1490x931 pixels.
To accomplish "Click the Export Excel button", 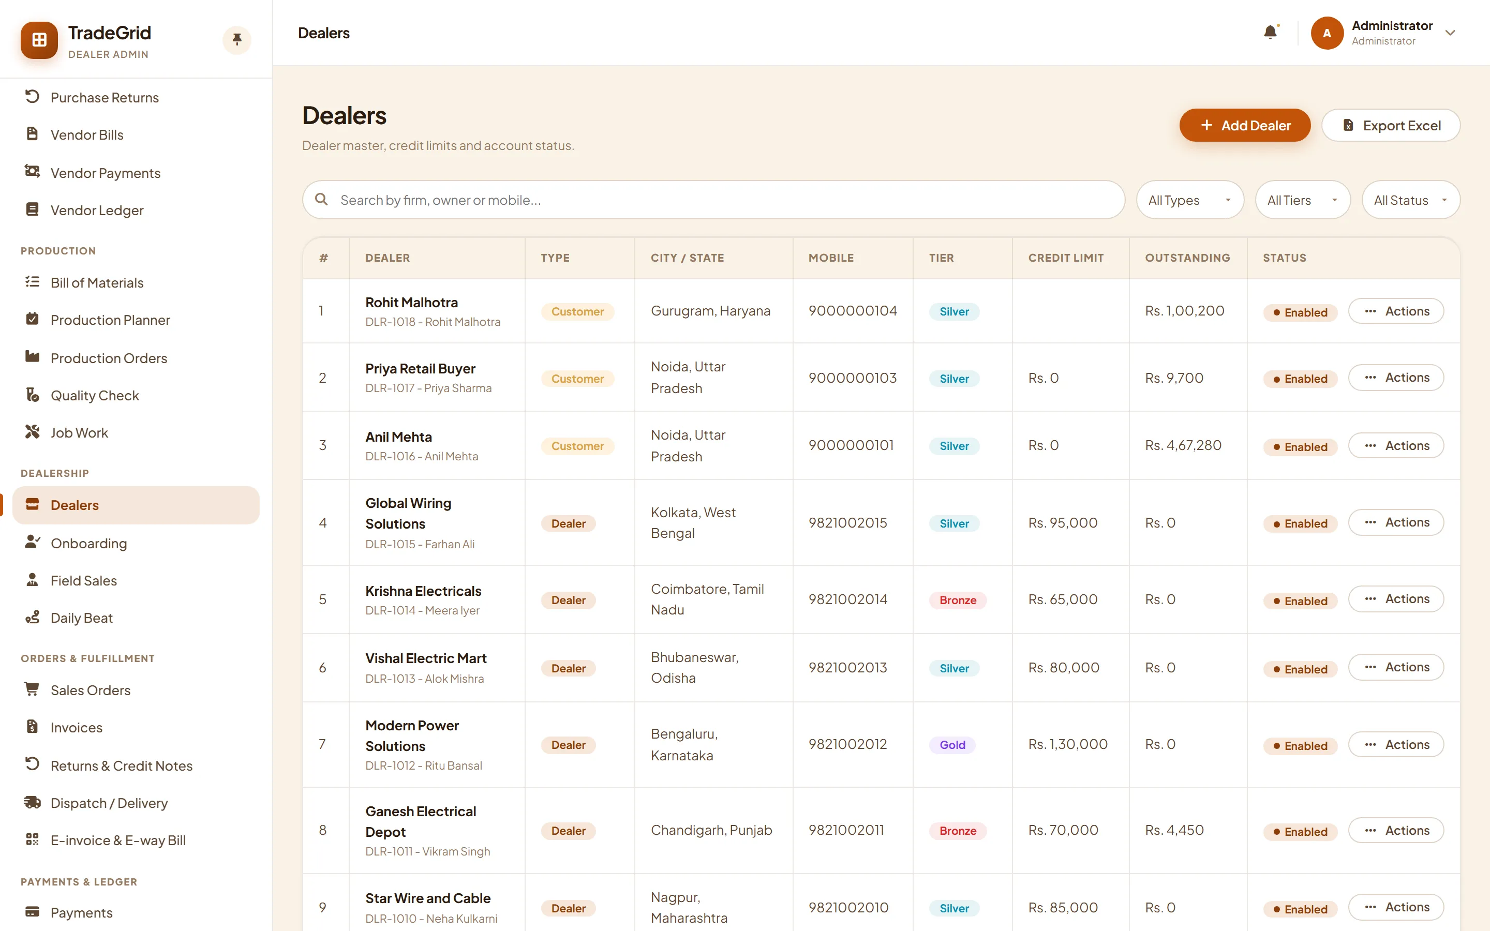I will 1390,125.
